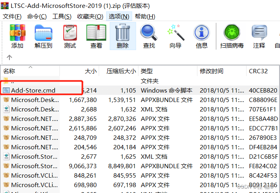
Task: Click the CRC32 value 267890E3
Action: [x=263, y=138]
